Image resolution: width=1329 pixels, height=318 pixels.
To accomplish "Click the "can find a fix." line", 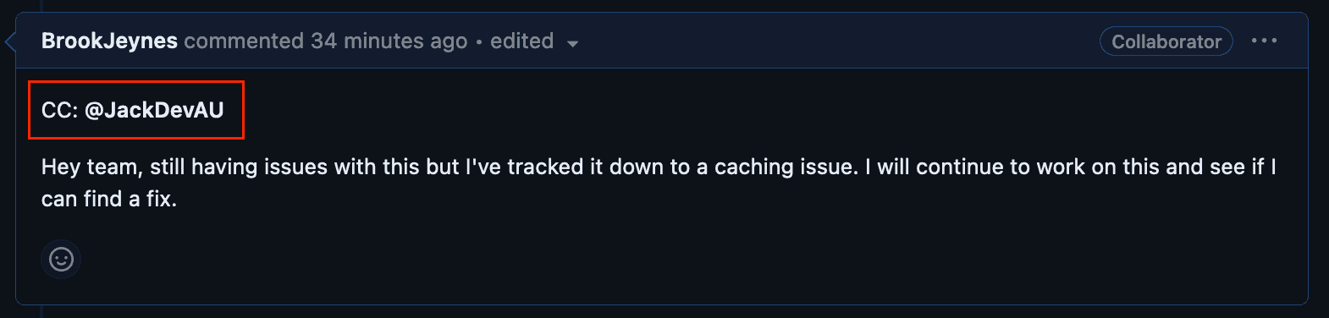I will pyautogui.click(x=109, y=199).
